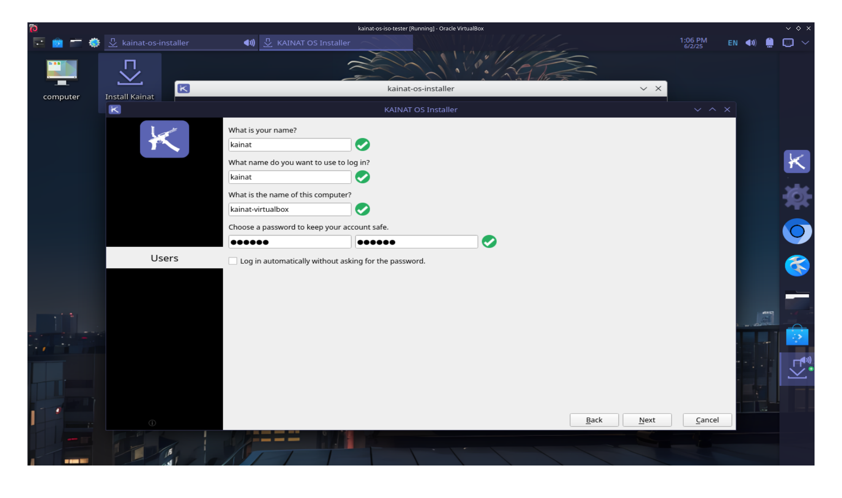Click the installer download icon in the right dock
The height and width of the screenshot is (498, 842).
click(x=797, y=368)
